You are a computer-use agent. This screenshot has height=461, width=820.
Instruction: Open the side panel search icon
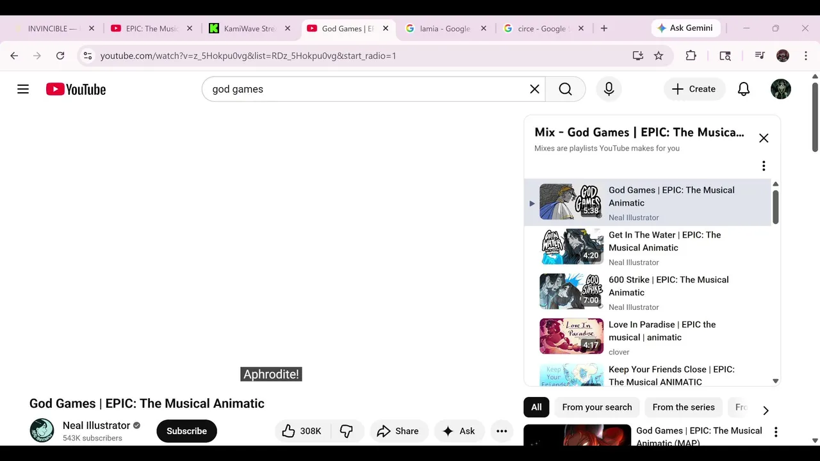tap(725, 56)
